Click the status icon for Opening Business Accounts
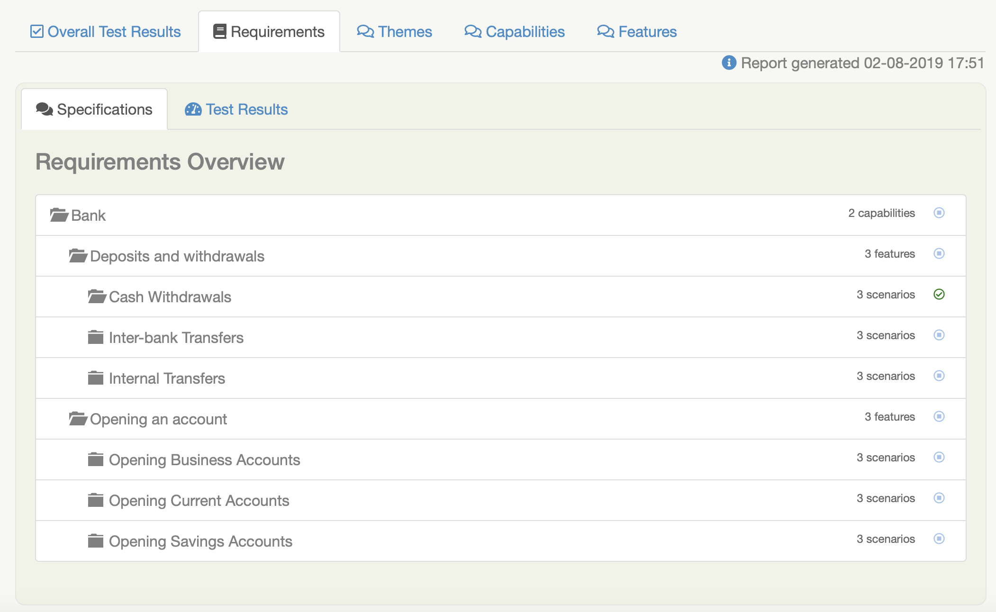This screenshot has width=996, height=612. [x=939, y=457]
